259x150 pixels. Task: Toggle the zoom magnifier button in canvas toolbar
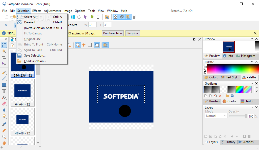(x=78, y=45)
